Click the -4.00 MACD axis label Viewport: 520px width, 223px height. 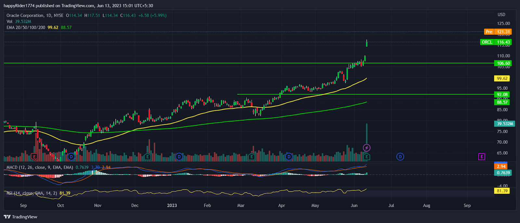point(502,186)
